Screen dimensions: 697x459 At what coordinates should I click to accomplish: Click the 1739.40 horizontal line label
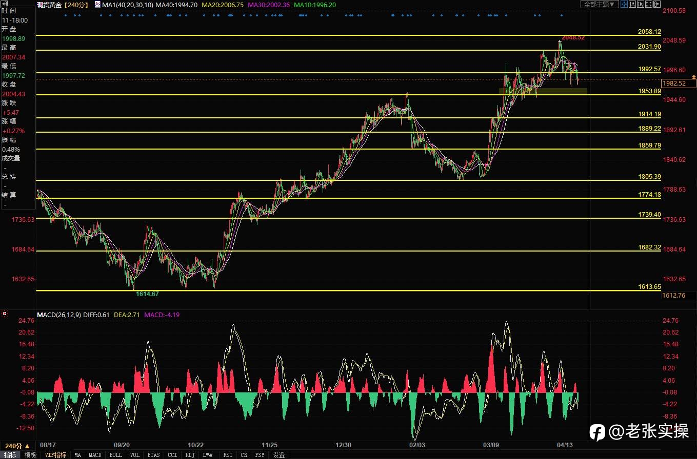pos(649,215)
